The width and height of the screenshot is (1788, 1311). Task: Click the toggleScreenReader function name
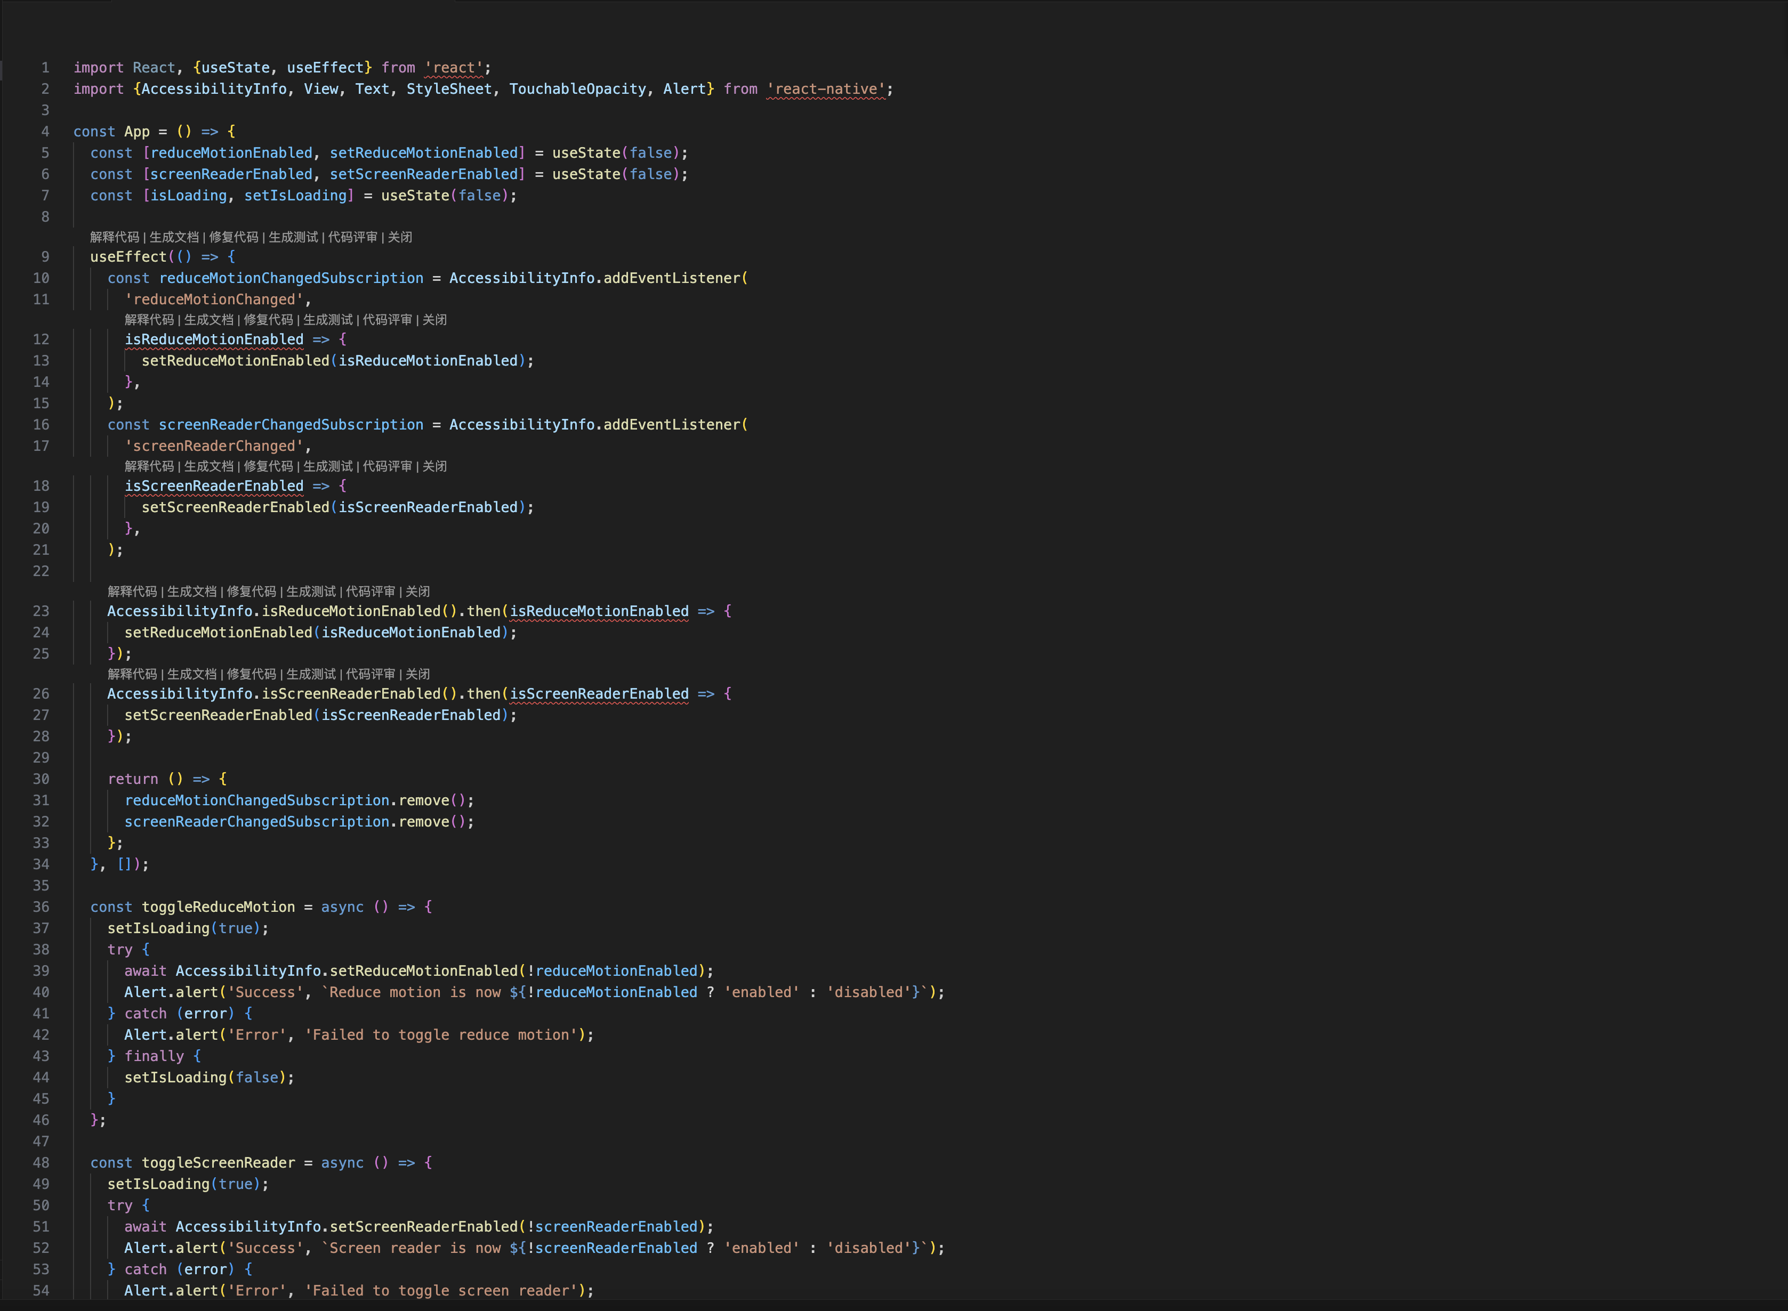pos(218,1163)
